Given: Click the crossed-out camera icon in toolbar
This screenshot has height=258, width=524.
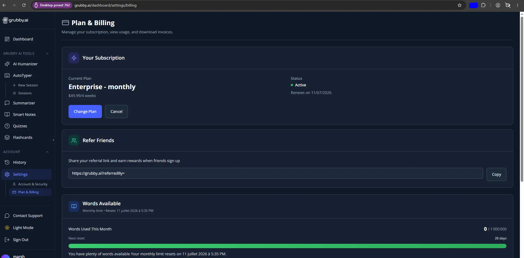Looking at the screenshot, I should pyautogui.click(x=508, y=5).
